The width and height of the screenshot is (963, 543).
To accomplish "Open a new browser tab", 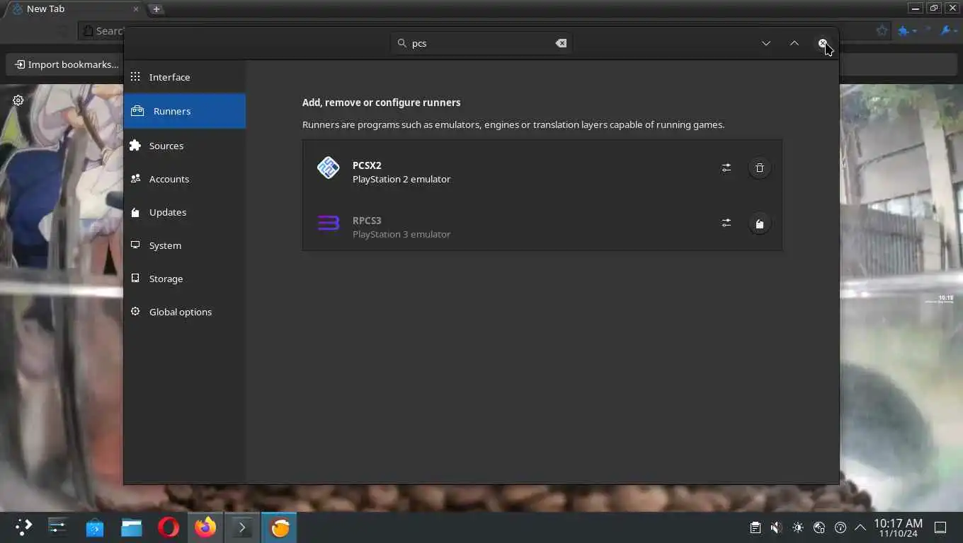I will [x=156, y=9].
